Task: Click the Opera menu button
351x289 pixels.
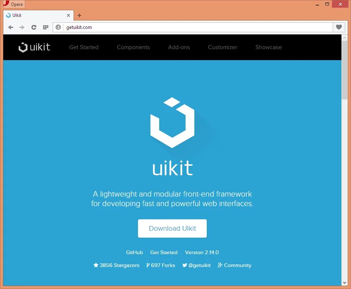Action: pyautogui.click(x=14, y=4)
